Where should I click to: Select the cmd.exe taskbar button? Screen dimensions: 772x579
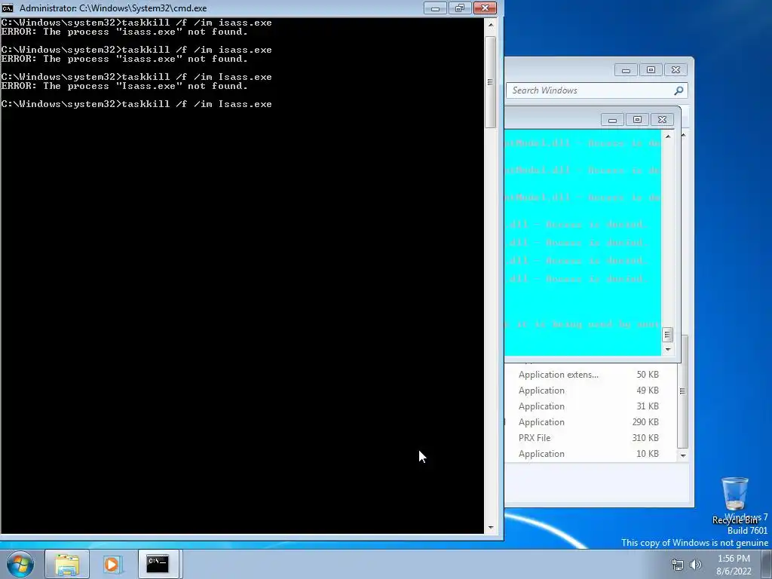158,564
